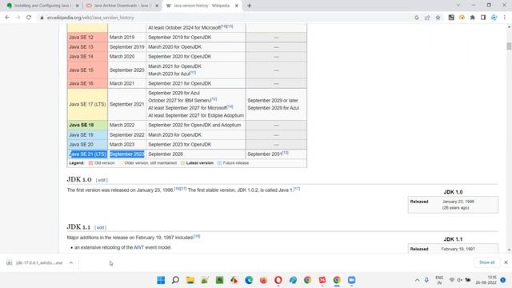
Task: Open the Extensions puzzle-piece menu
Action: click(473, 18)
